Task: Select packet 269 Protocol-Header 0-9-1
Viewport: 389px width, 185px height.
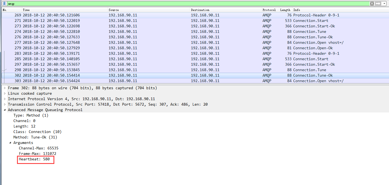Action: [195, 15]
